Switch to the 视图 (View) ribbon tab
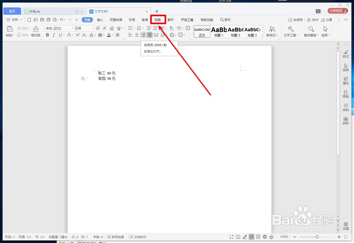This screenshot has width=354, height=243. pyautogui.click(x=158, y=20)
